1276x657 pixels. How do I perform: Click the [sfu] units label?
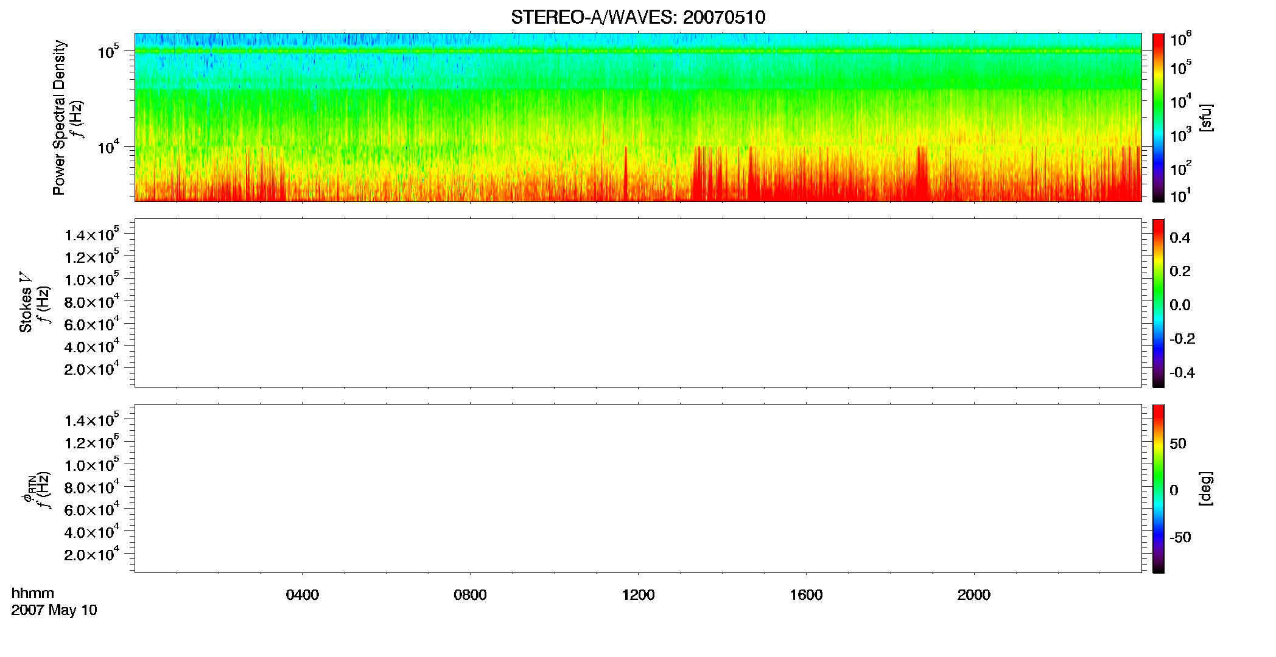coord(1206,117)
